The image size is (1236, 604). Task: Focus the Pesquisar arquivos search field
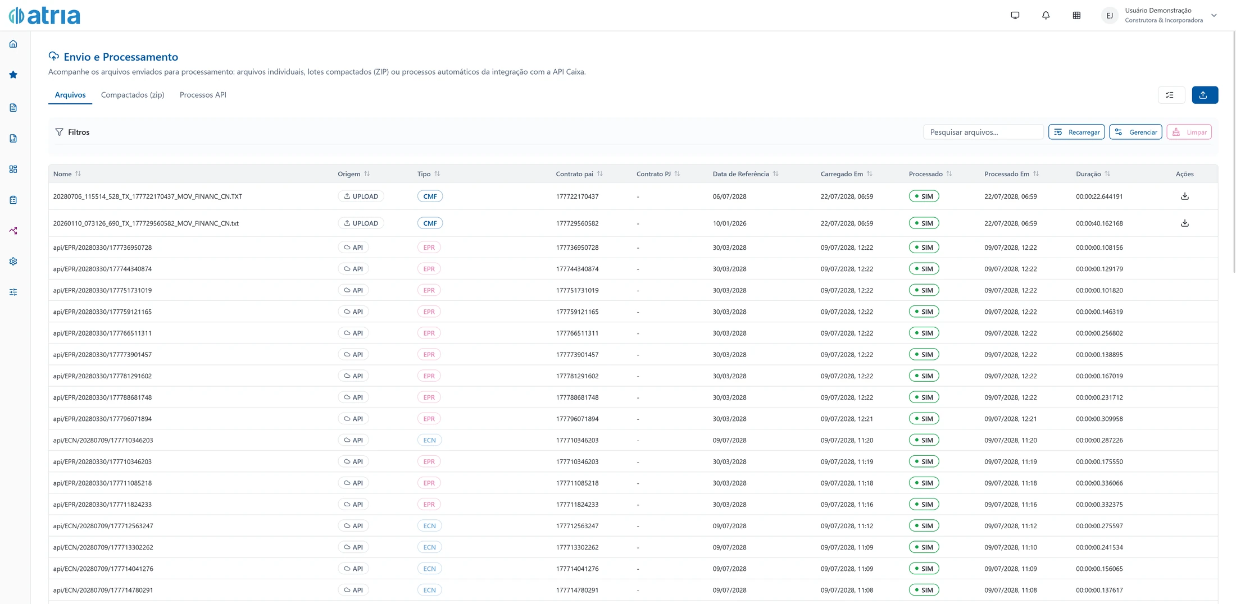coord(983,132)
